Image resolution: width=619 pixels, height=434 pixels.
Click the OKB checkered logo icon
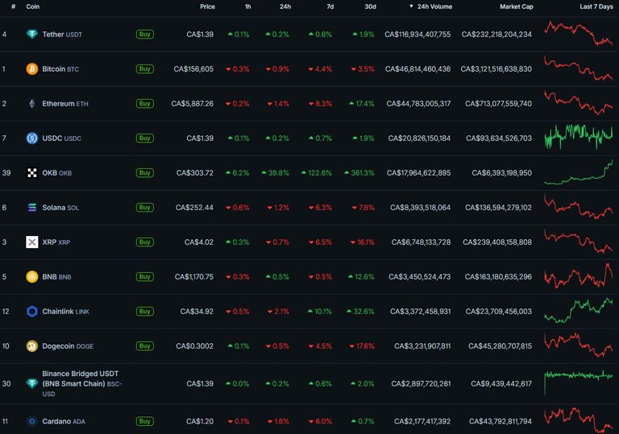click(x=32, y=173)
